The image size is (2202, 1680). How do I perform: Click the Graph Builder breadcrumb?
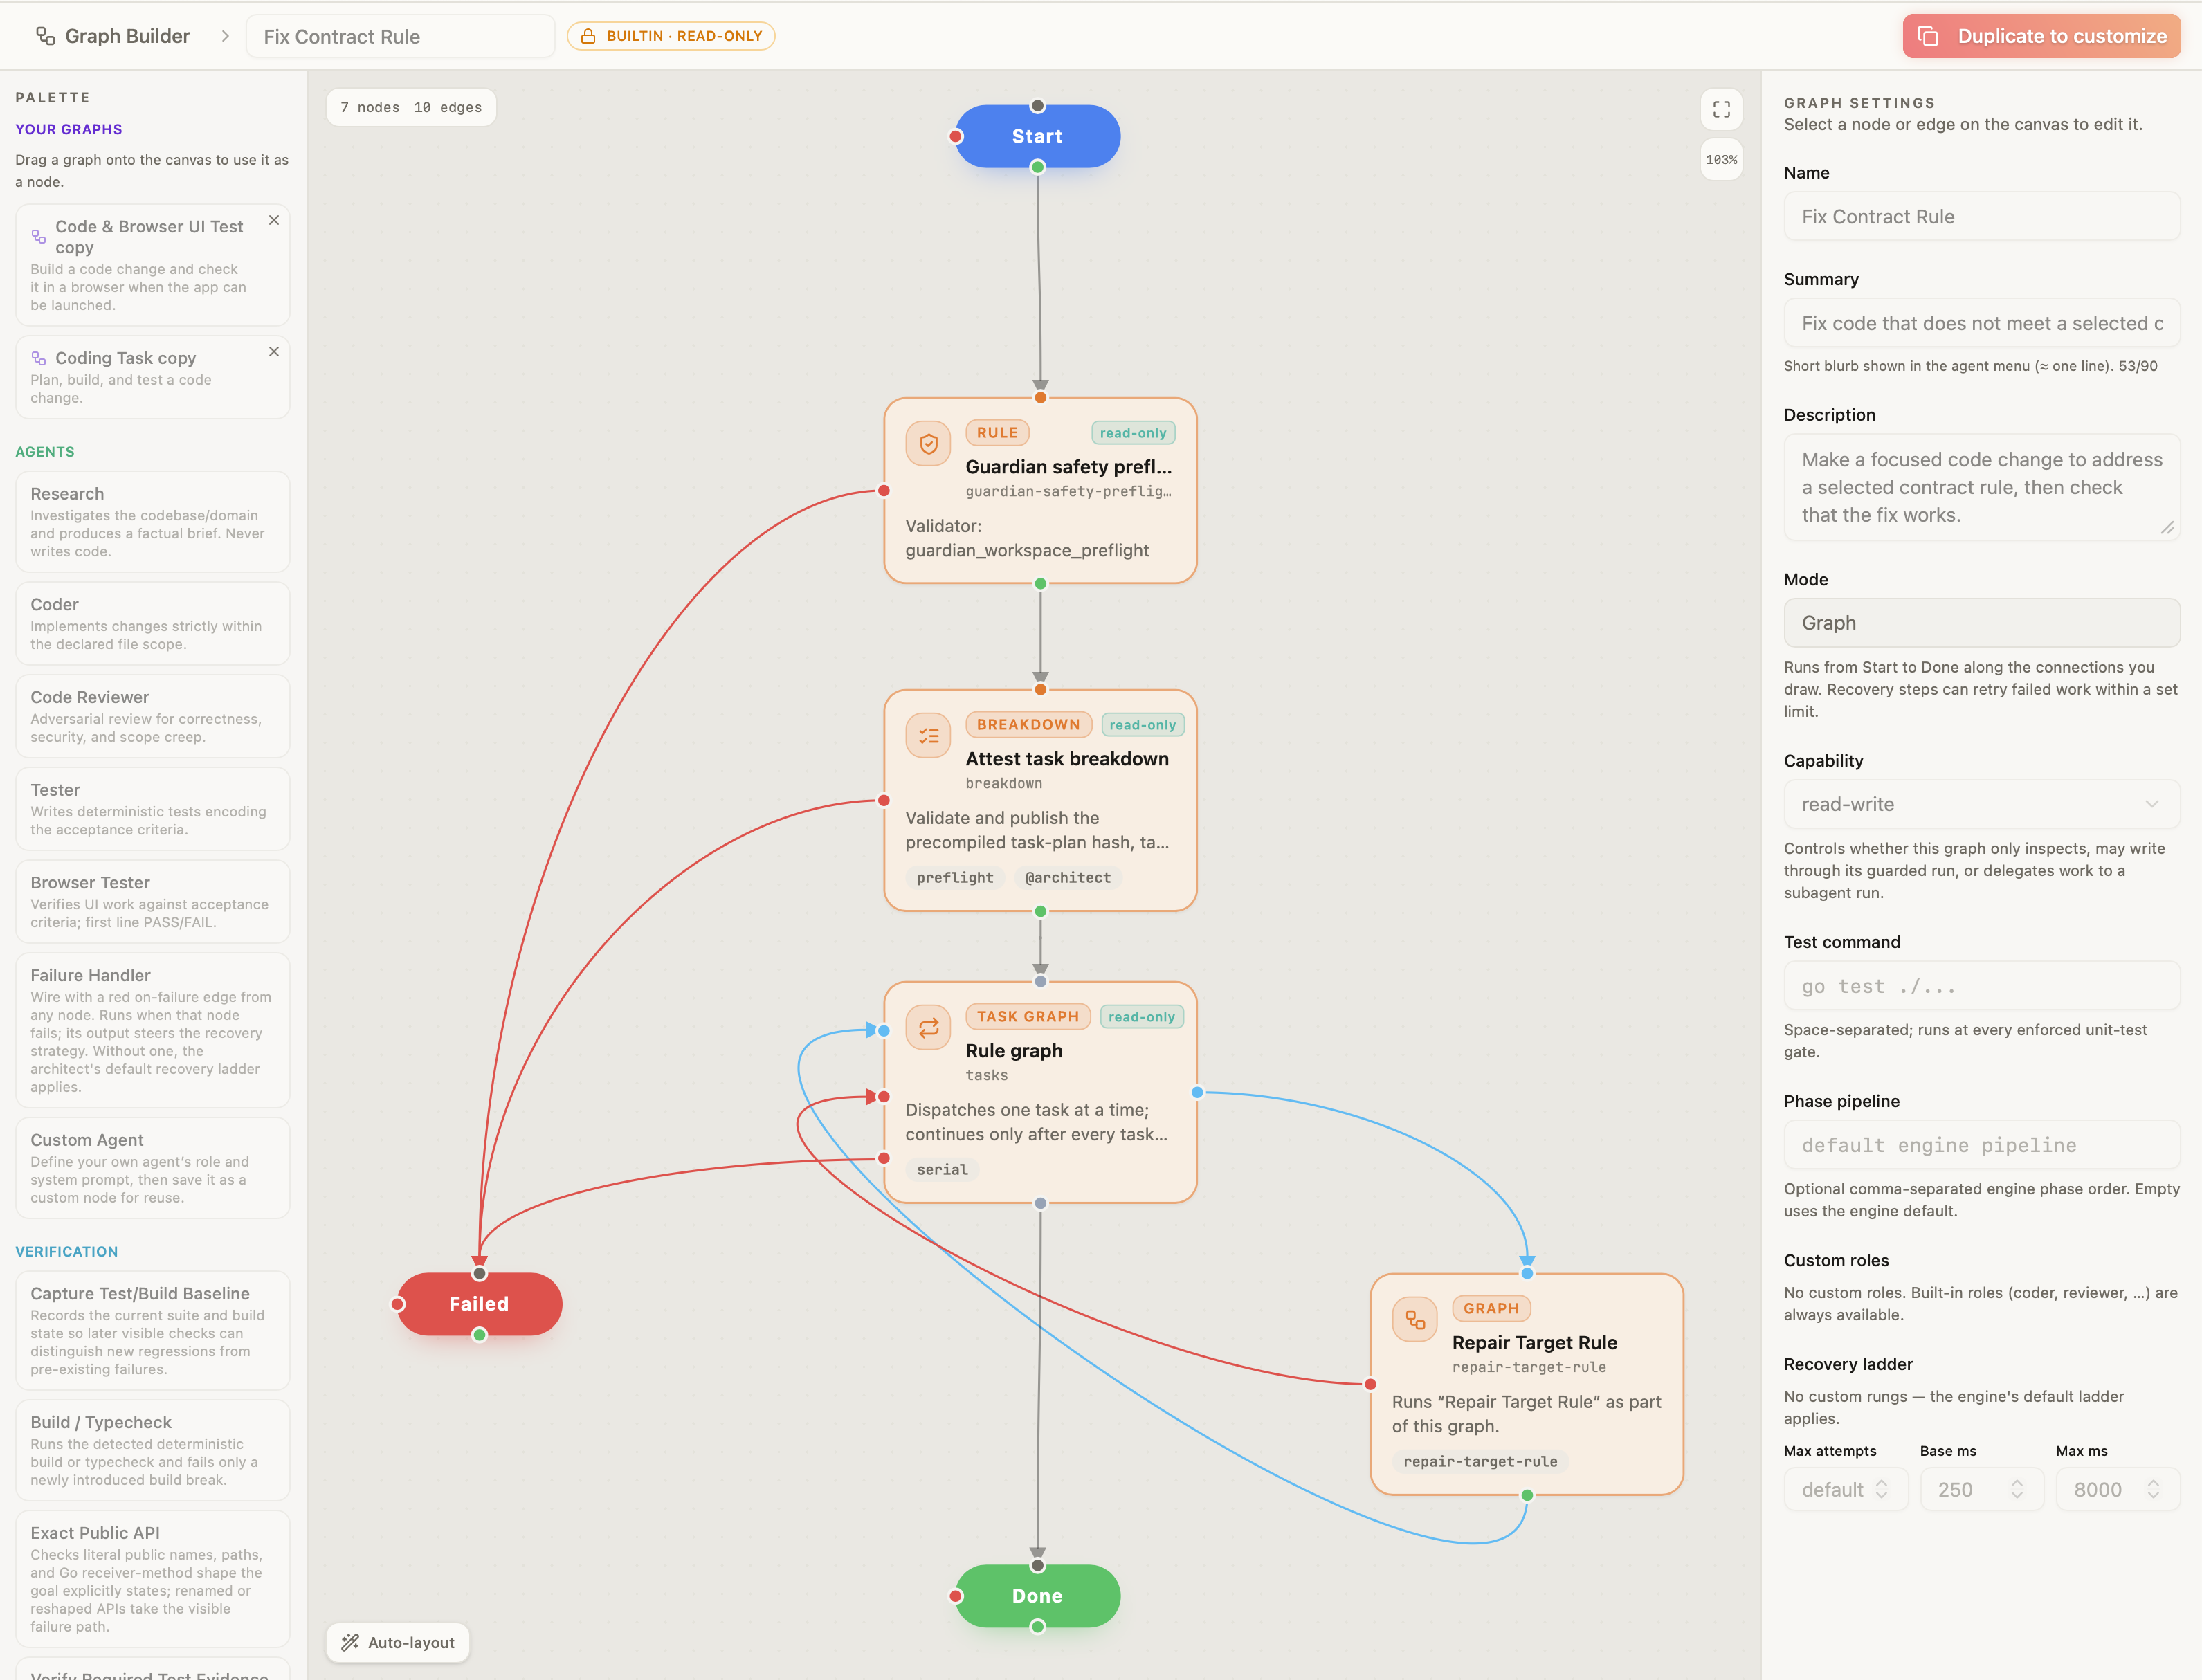127,36
